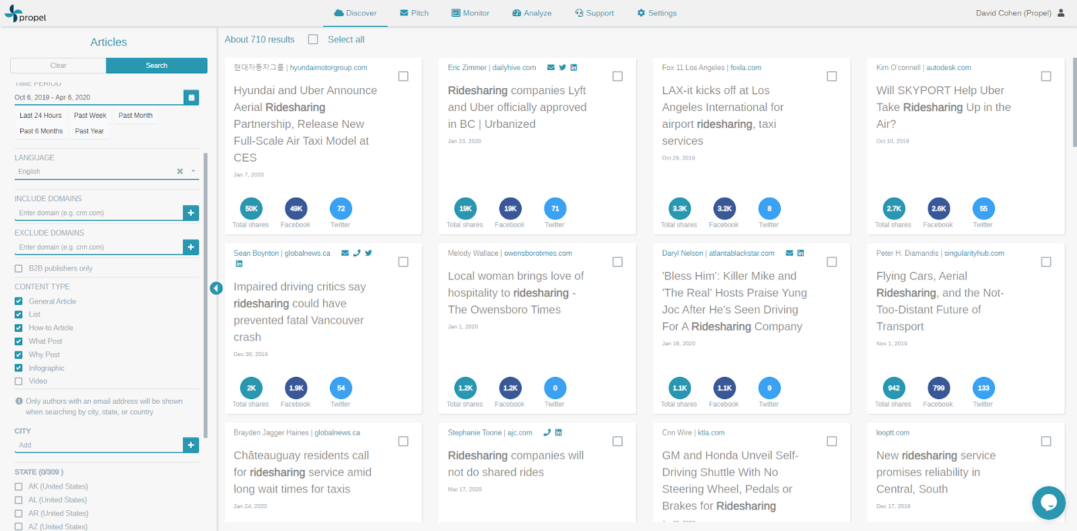This screenshot has width=1077, height=531.
Task: Open the Analyze tab
Action: click(532, 13)
